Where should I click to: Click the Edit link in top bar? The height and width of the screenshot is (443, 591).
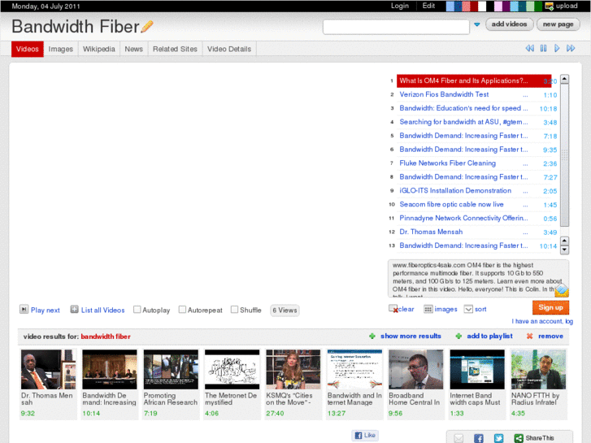pyautogui.click(x=428, y=6)
